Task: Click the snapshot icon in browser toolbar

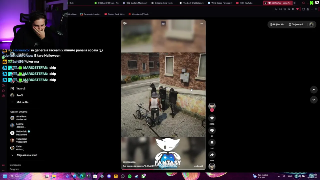Action: 280,9
